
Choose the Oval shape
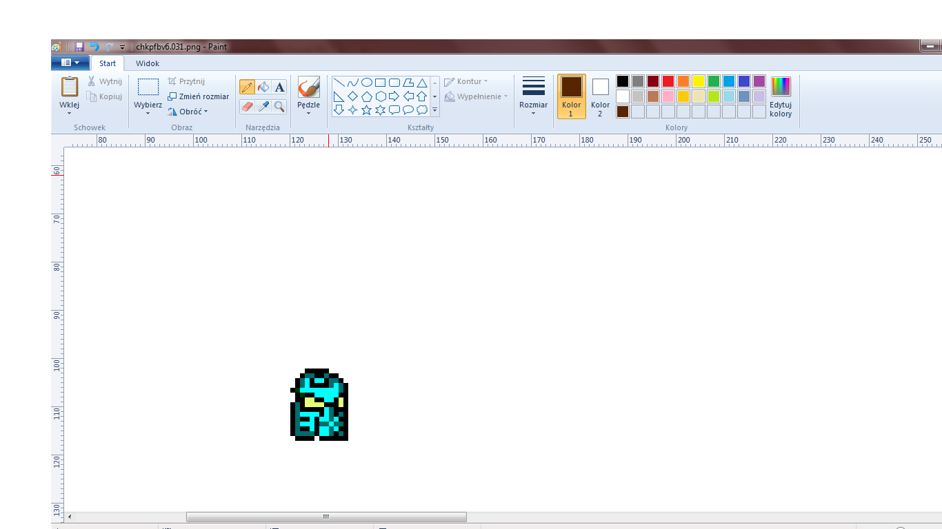(x=367, y=83)
